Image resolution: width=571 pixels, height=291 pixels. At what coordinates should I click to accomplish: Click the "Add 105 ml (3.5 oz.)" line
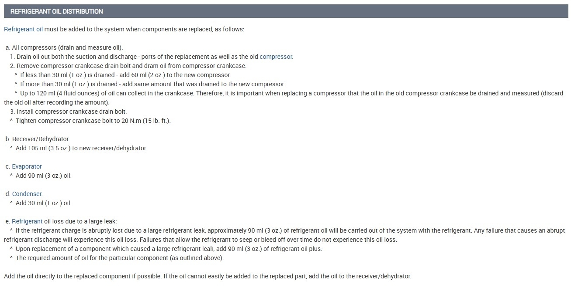pyautogui.click(x=81, y=148)
